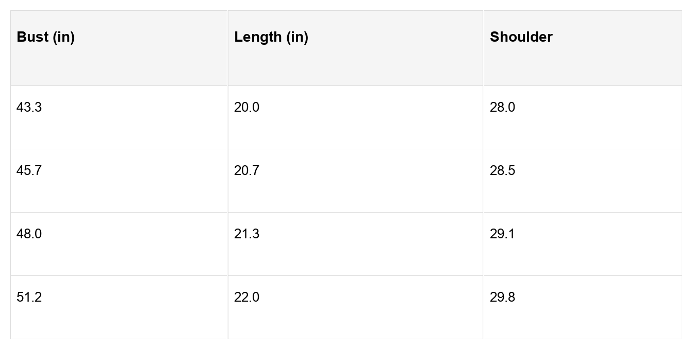Click the 21.3 length value cell
The height and width of the screenshot is (349, 692).
pos(246,234)
